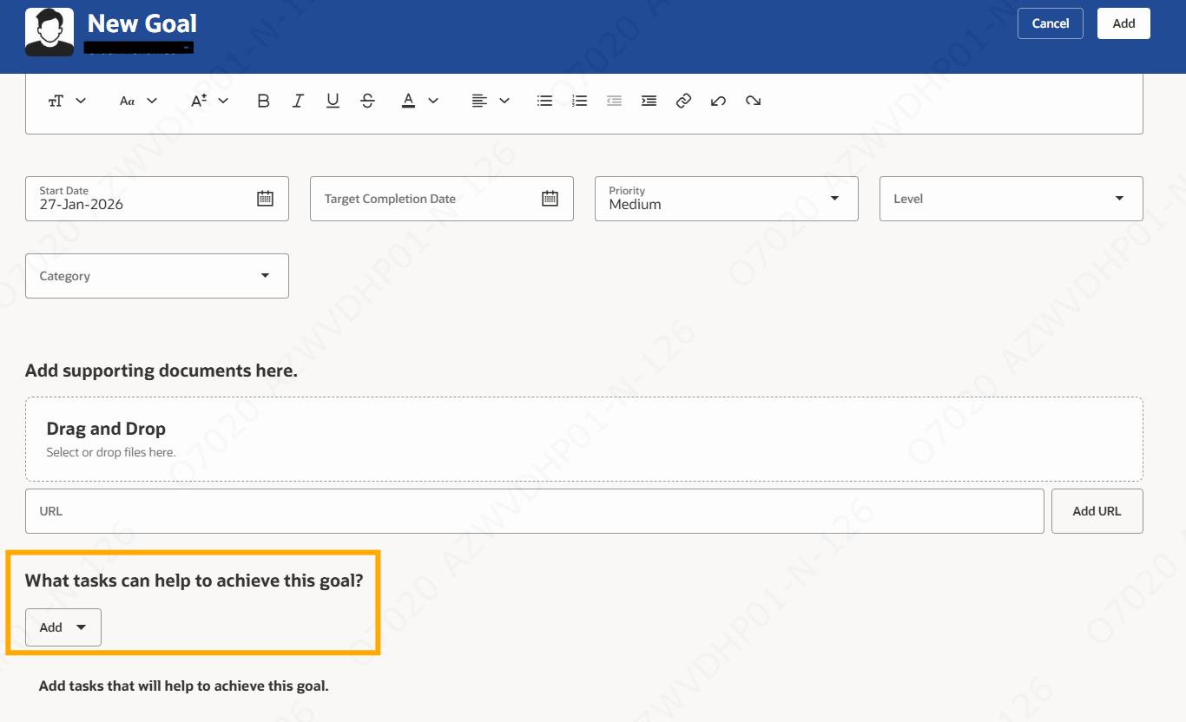Click into the URL field
The width and height of the screenshot is (1186, 722).
point(535,511)
